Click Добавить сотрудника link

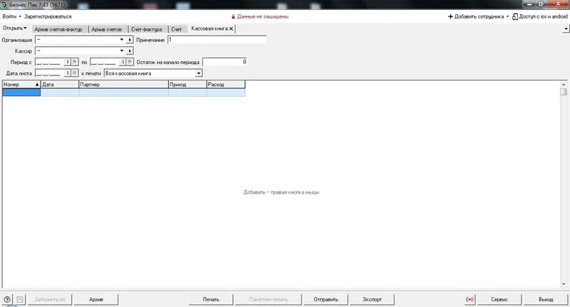click(476, 16)
